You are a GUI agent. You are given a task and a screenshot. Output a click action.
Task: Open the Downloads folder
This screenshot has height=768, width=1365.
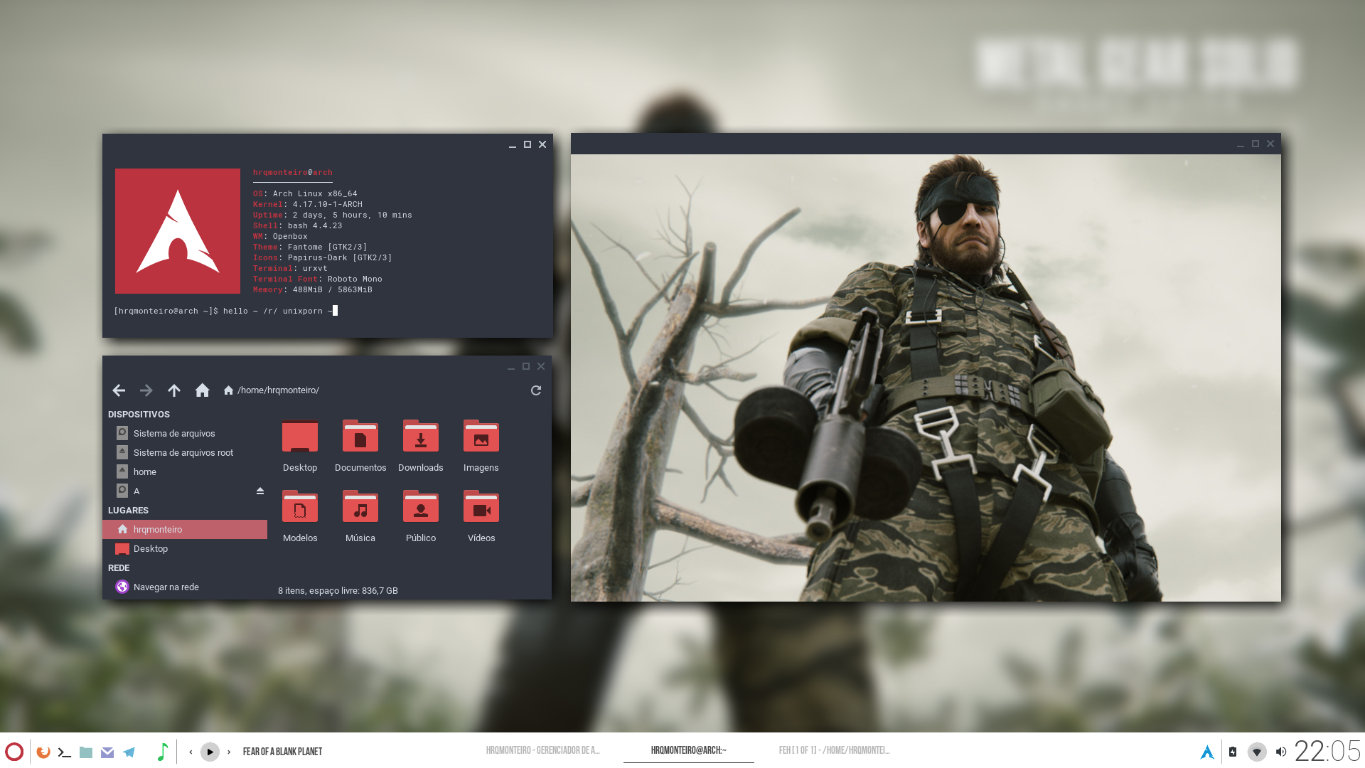420,446
